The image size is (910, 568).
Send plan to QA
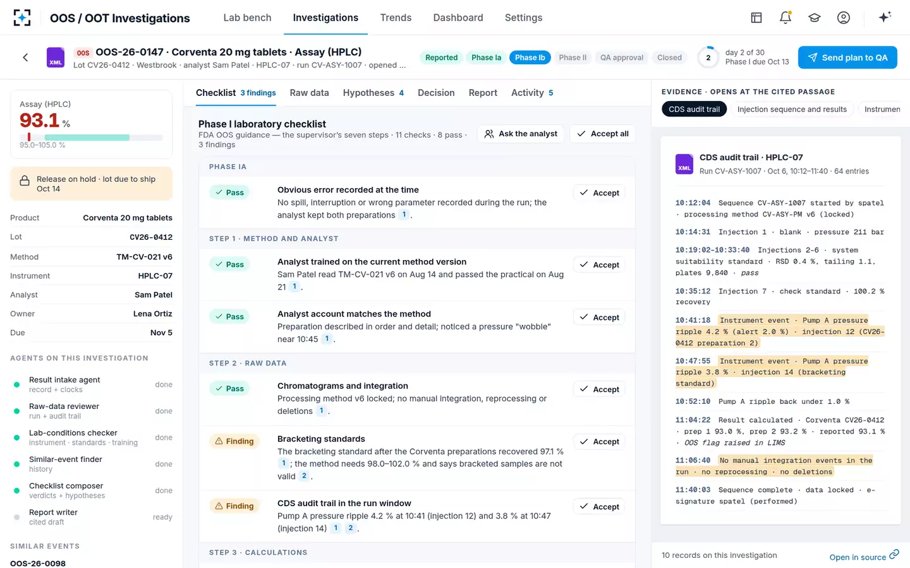click(847, 57)
